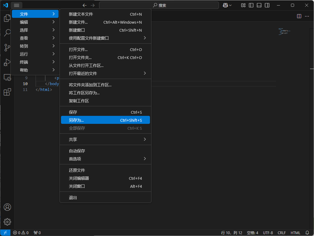Choose 新建文件... entry

coord(105,22)
